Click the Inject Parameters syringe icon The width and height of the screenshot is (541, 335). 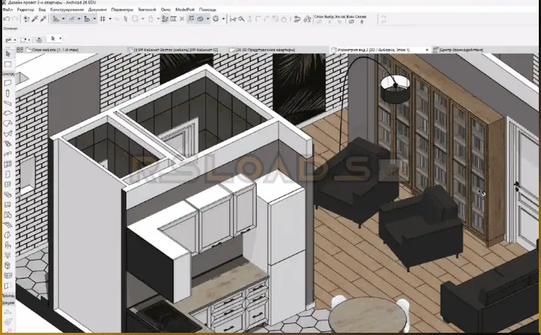click(43, 19)
